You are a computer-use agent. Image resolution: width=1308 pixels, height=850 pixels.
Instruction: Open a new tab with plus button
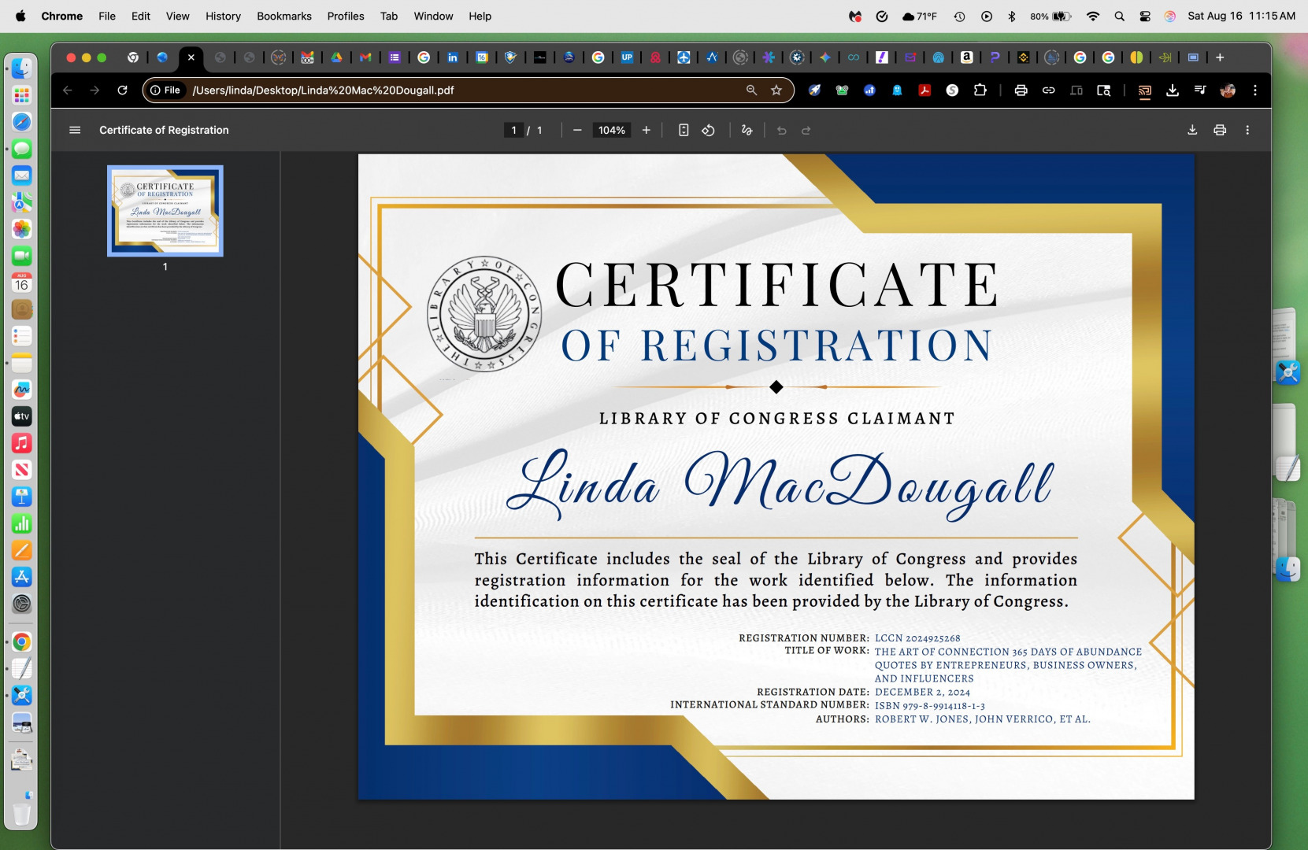pos(1220,57)
